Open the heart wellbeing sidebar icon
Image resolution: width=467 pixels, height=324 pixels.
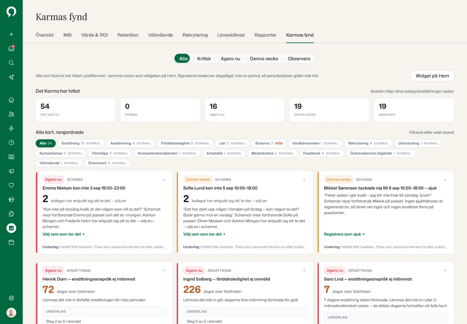click(11, 185)
